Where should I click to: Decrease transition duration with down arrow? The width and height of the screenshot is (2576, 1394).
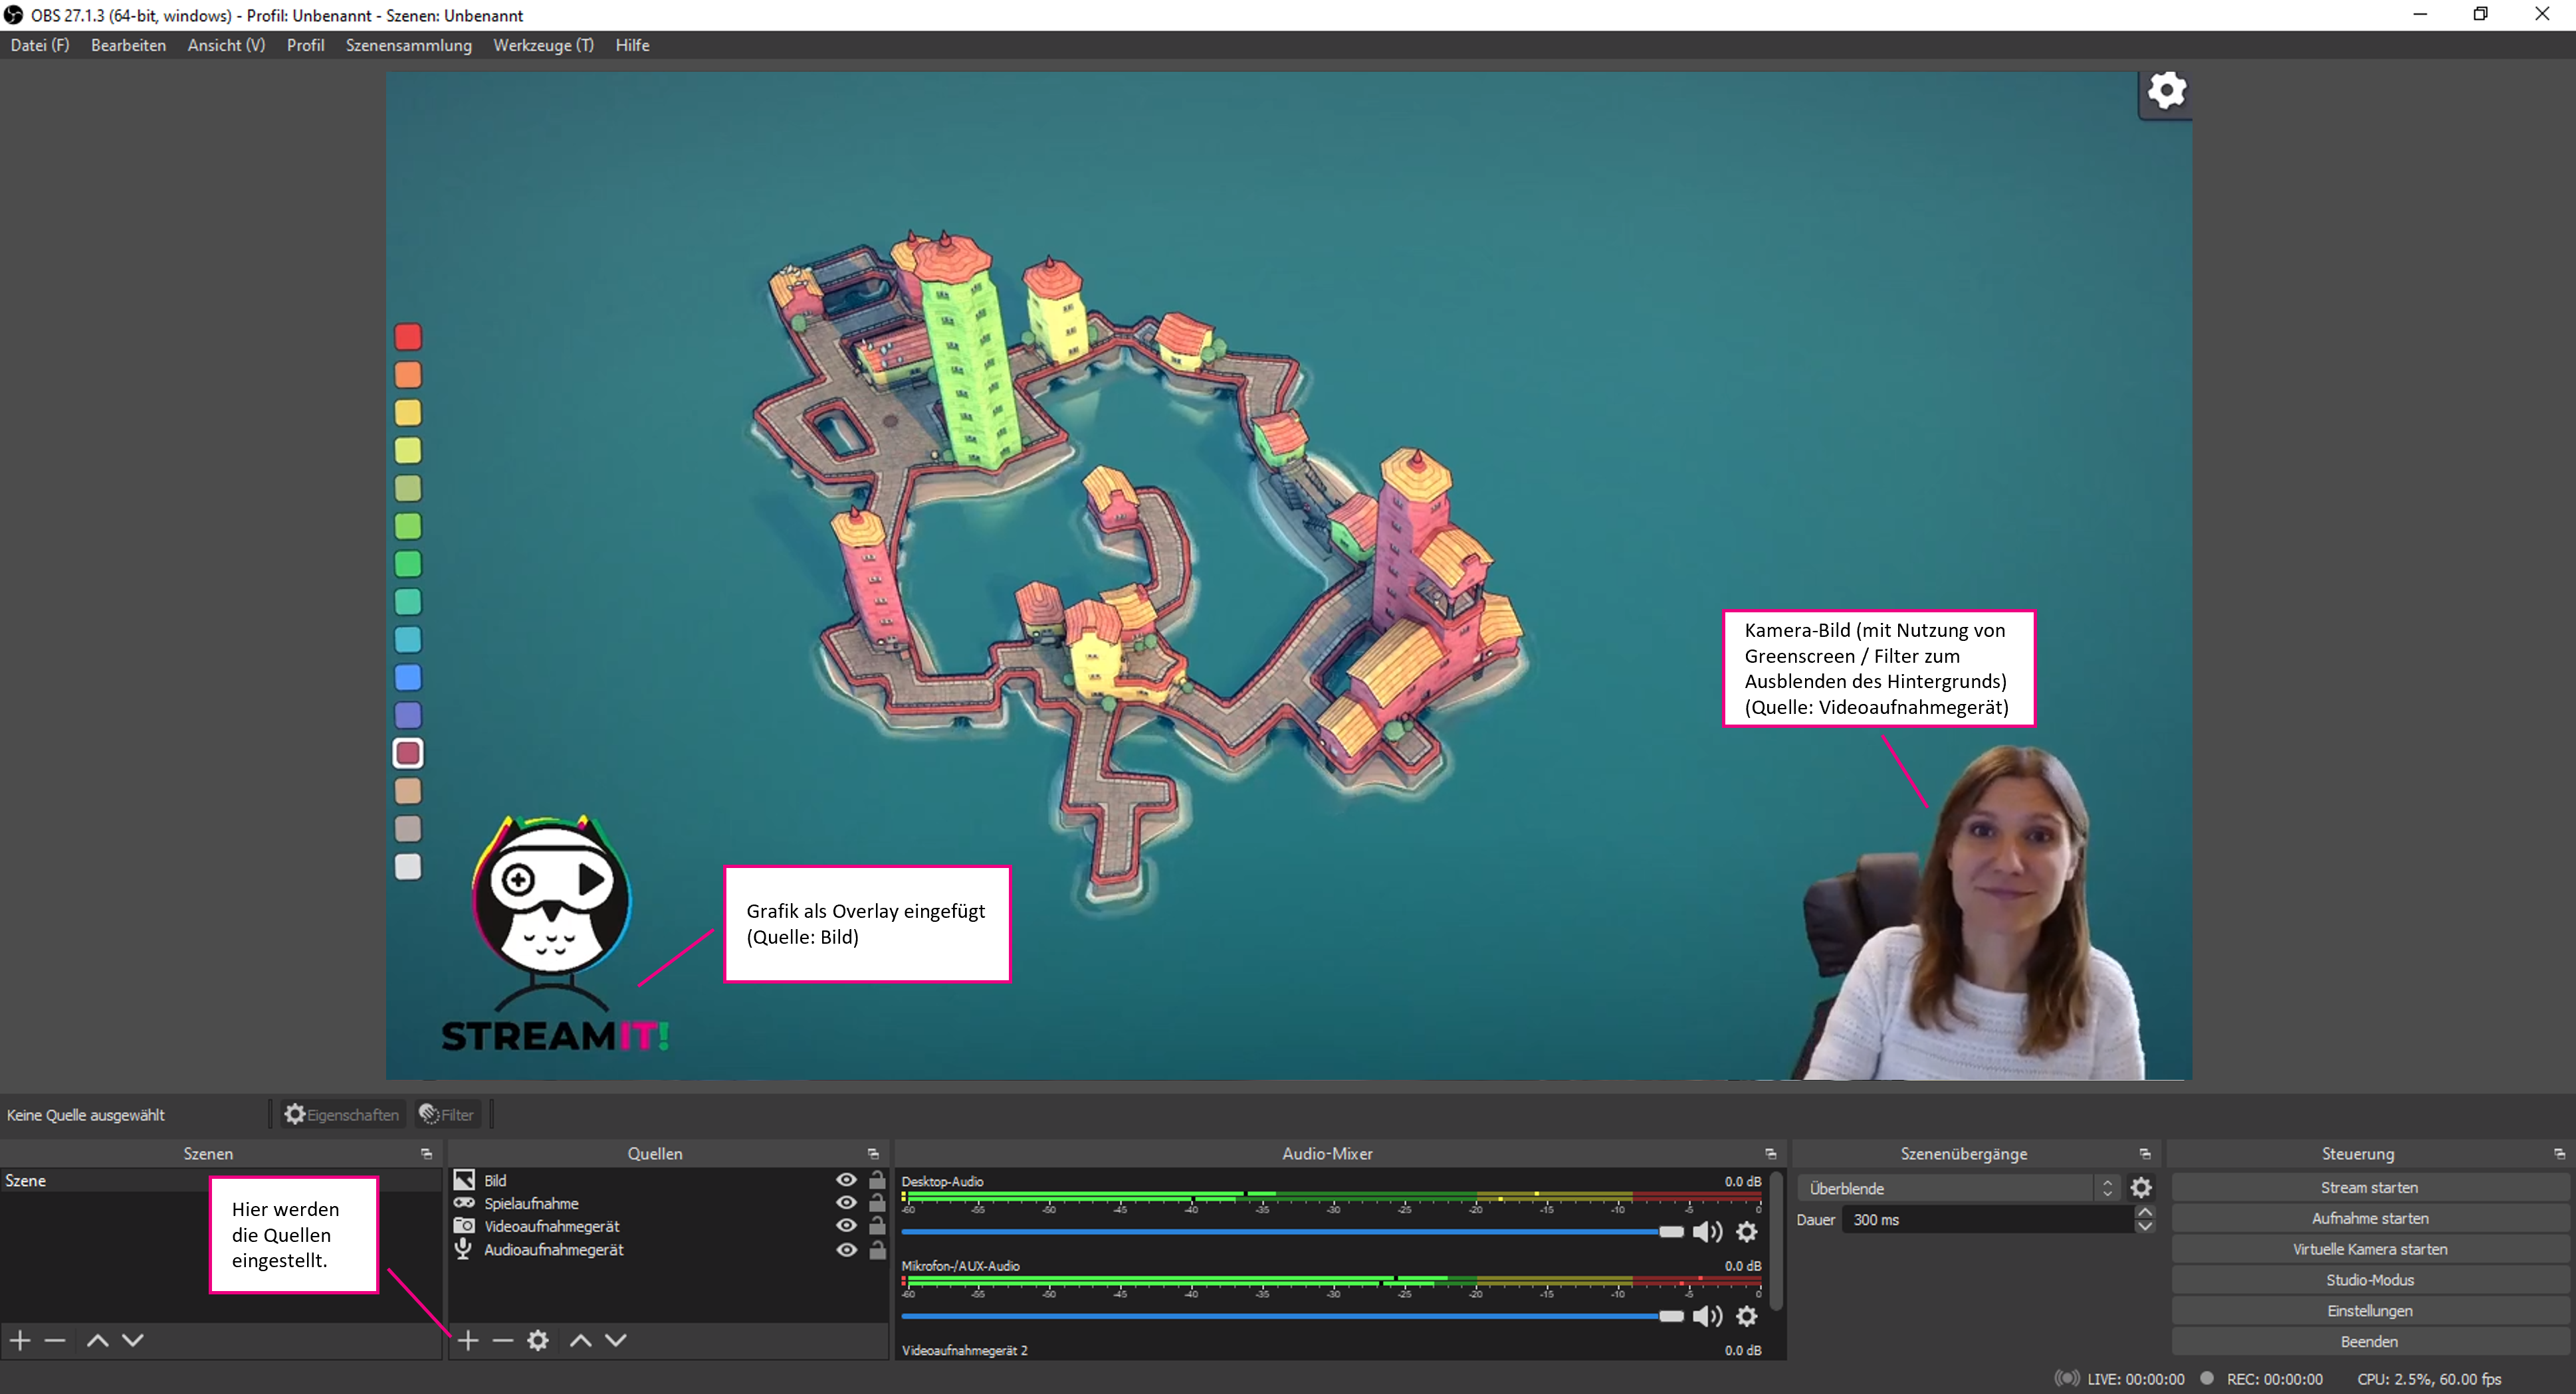(2145, 1226)
